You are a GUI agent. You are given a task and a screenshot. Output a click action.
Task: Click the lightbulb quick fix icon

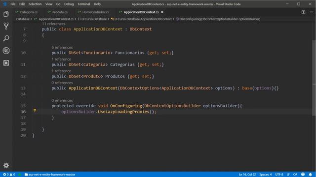coord(35,111)
